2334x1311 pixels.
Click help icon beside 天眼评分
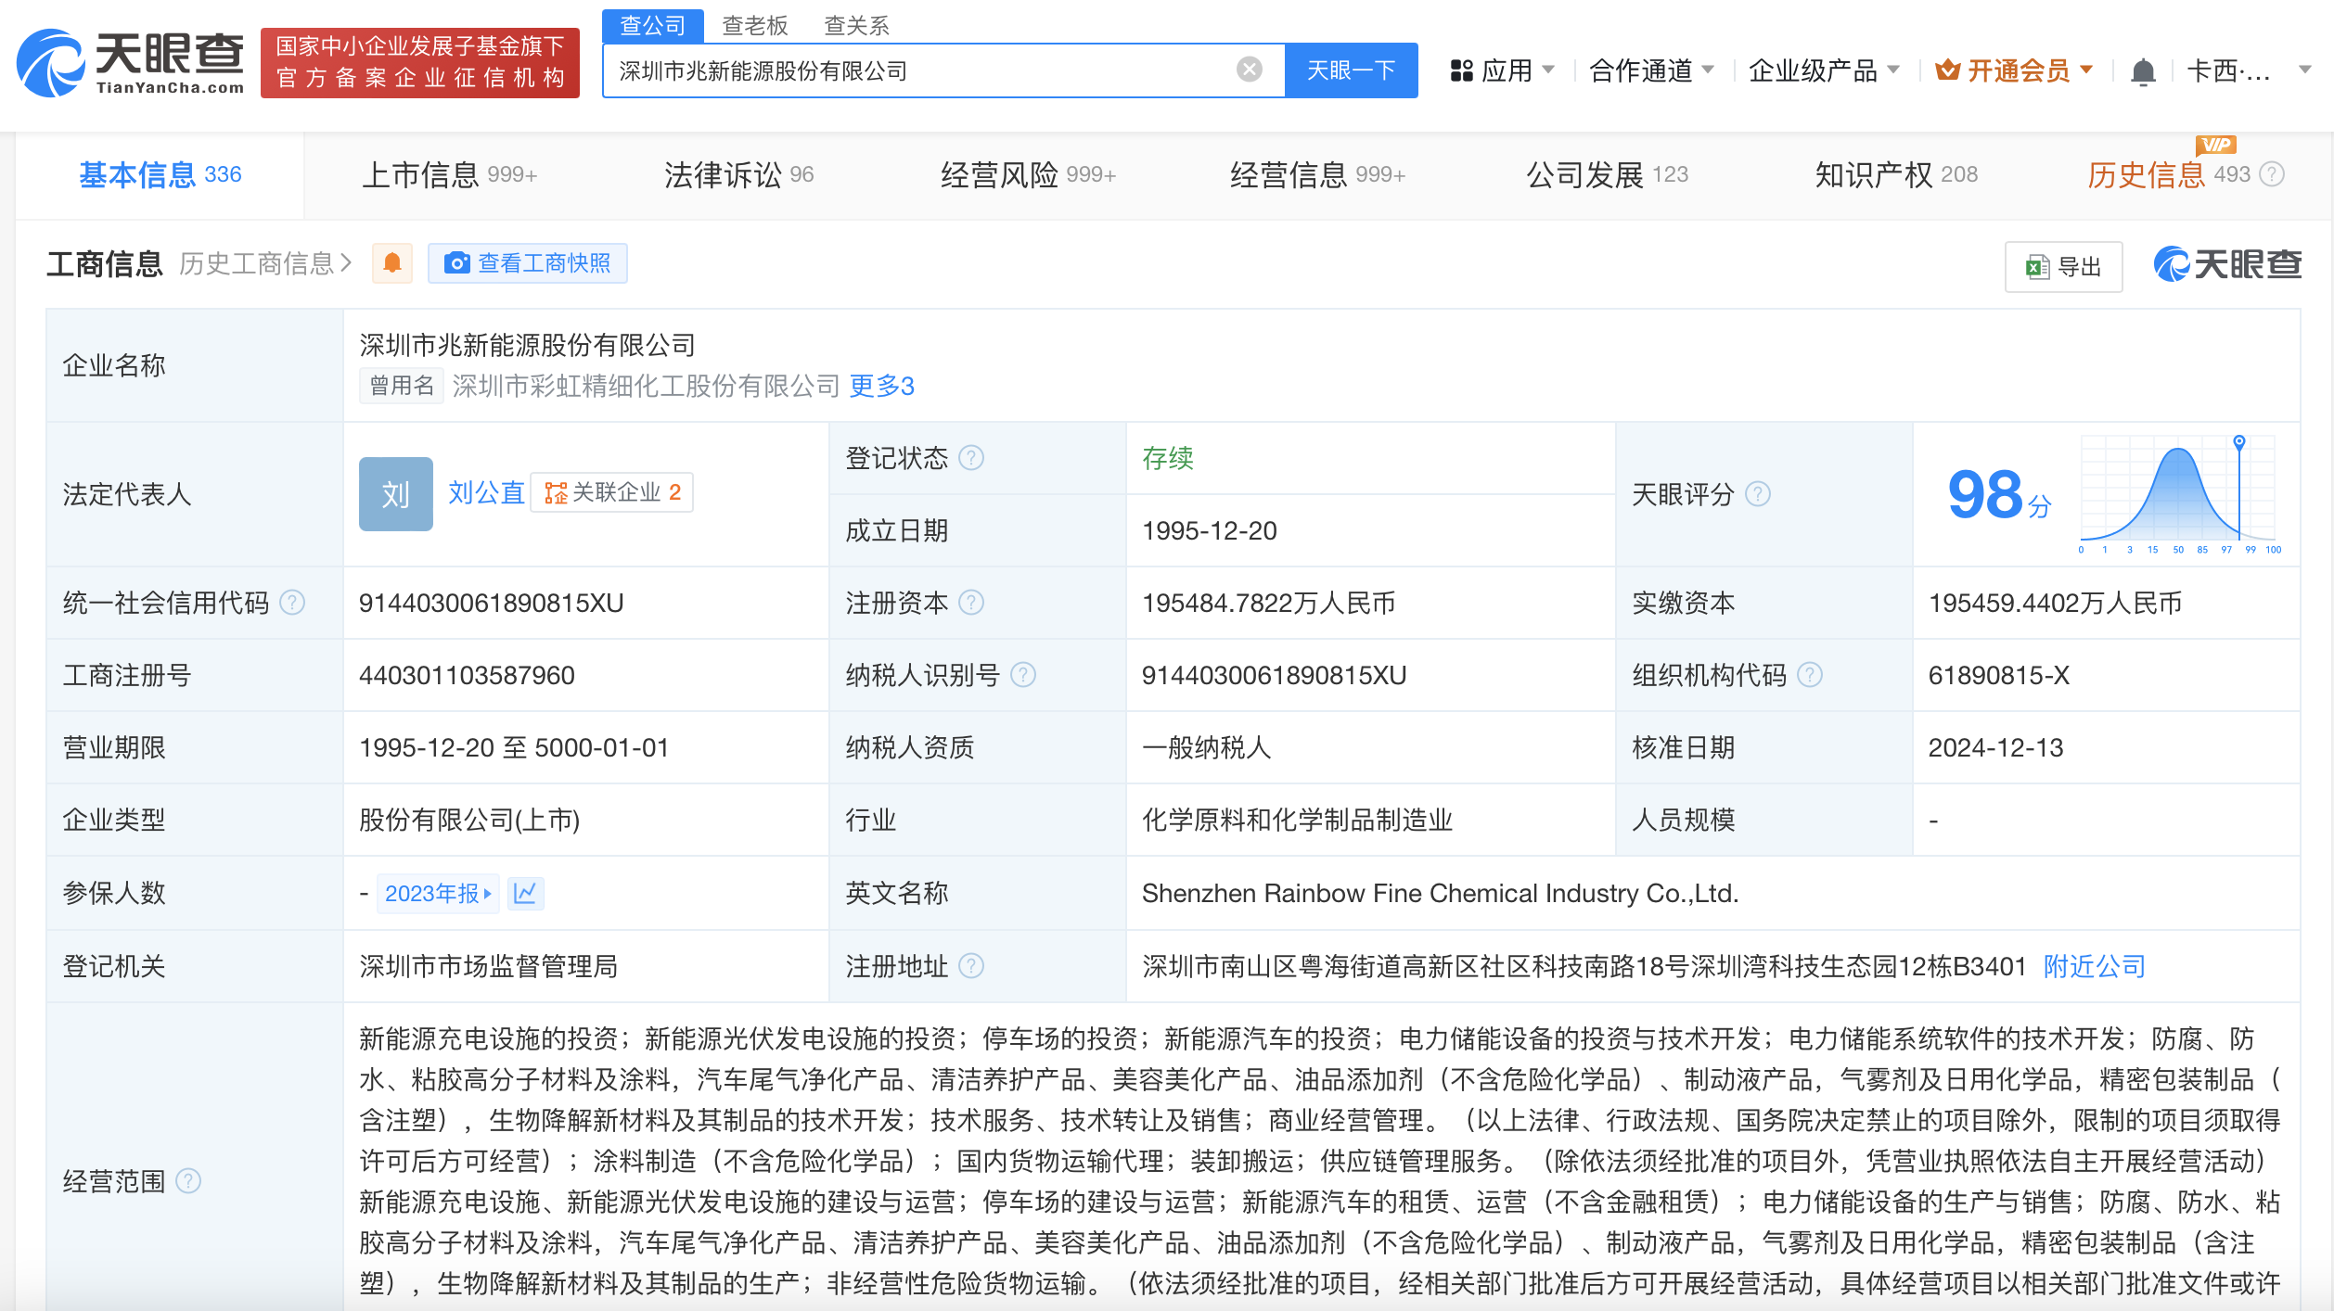1757,494
